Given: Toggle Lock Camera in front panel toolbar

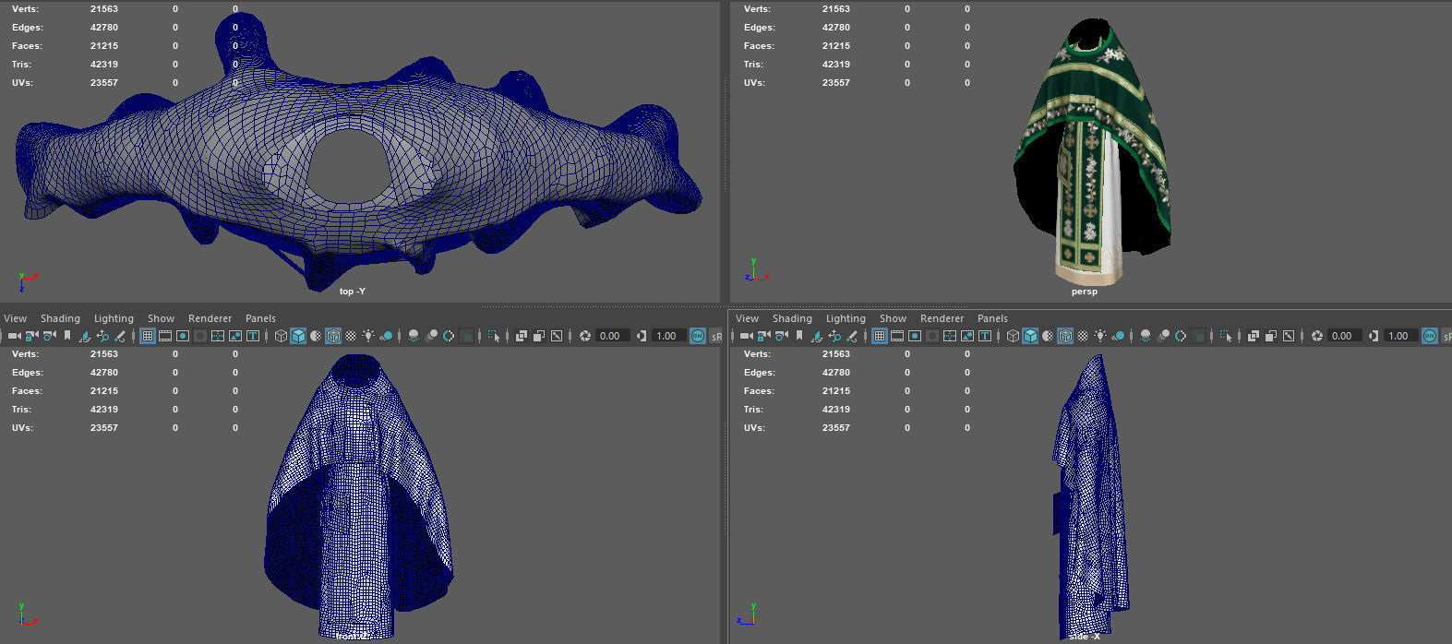Looking at the screenshot, I should click(31, 336).
